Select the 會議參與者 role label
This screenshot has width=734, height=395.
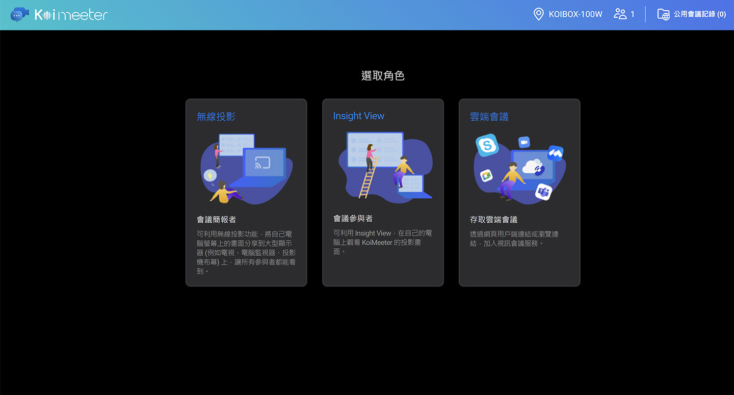click(353, 219)
